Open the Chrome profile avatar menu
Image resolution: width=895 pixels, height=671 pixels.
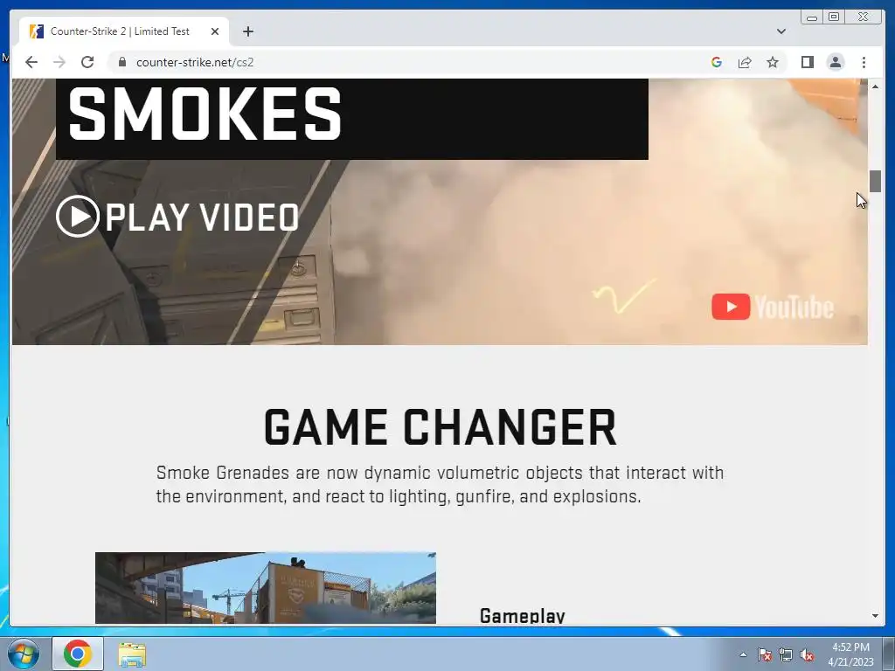[x=835, y=62]
